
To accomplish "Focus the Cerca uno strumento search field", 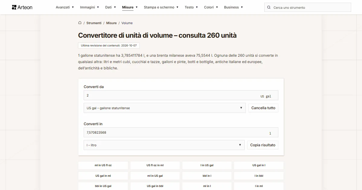I will 308,8.
